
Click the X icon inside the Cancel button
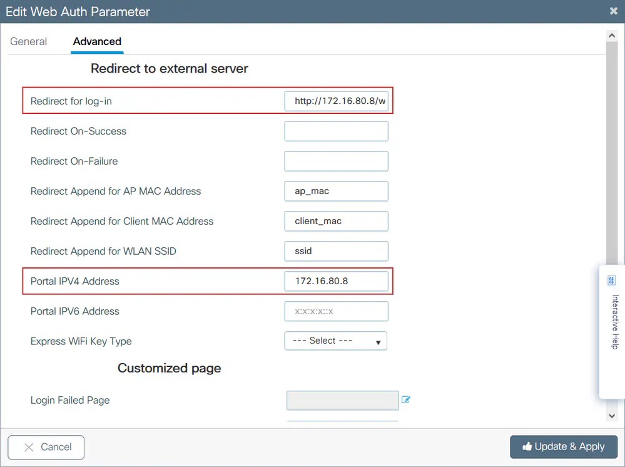pyautogui.click(x=29, y=447)
